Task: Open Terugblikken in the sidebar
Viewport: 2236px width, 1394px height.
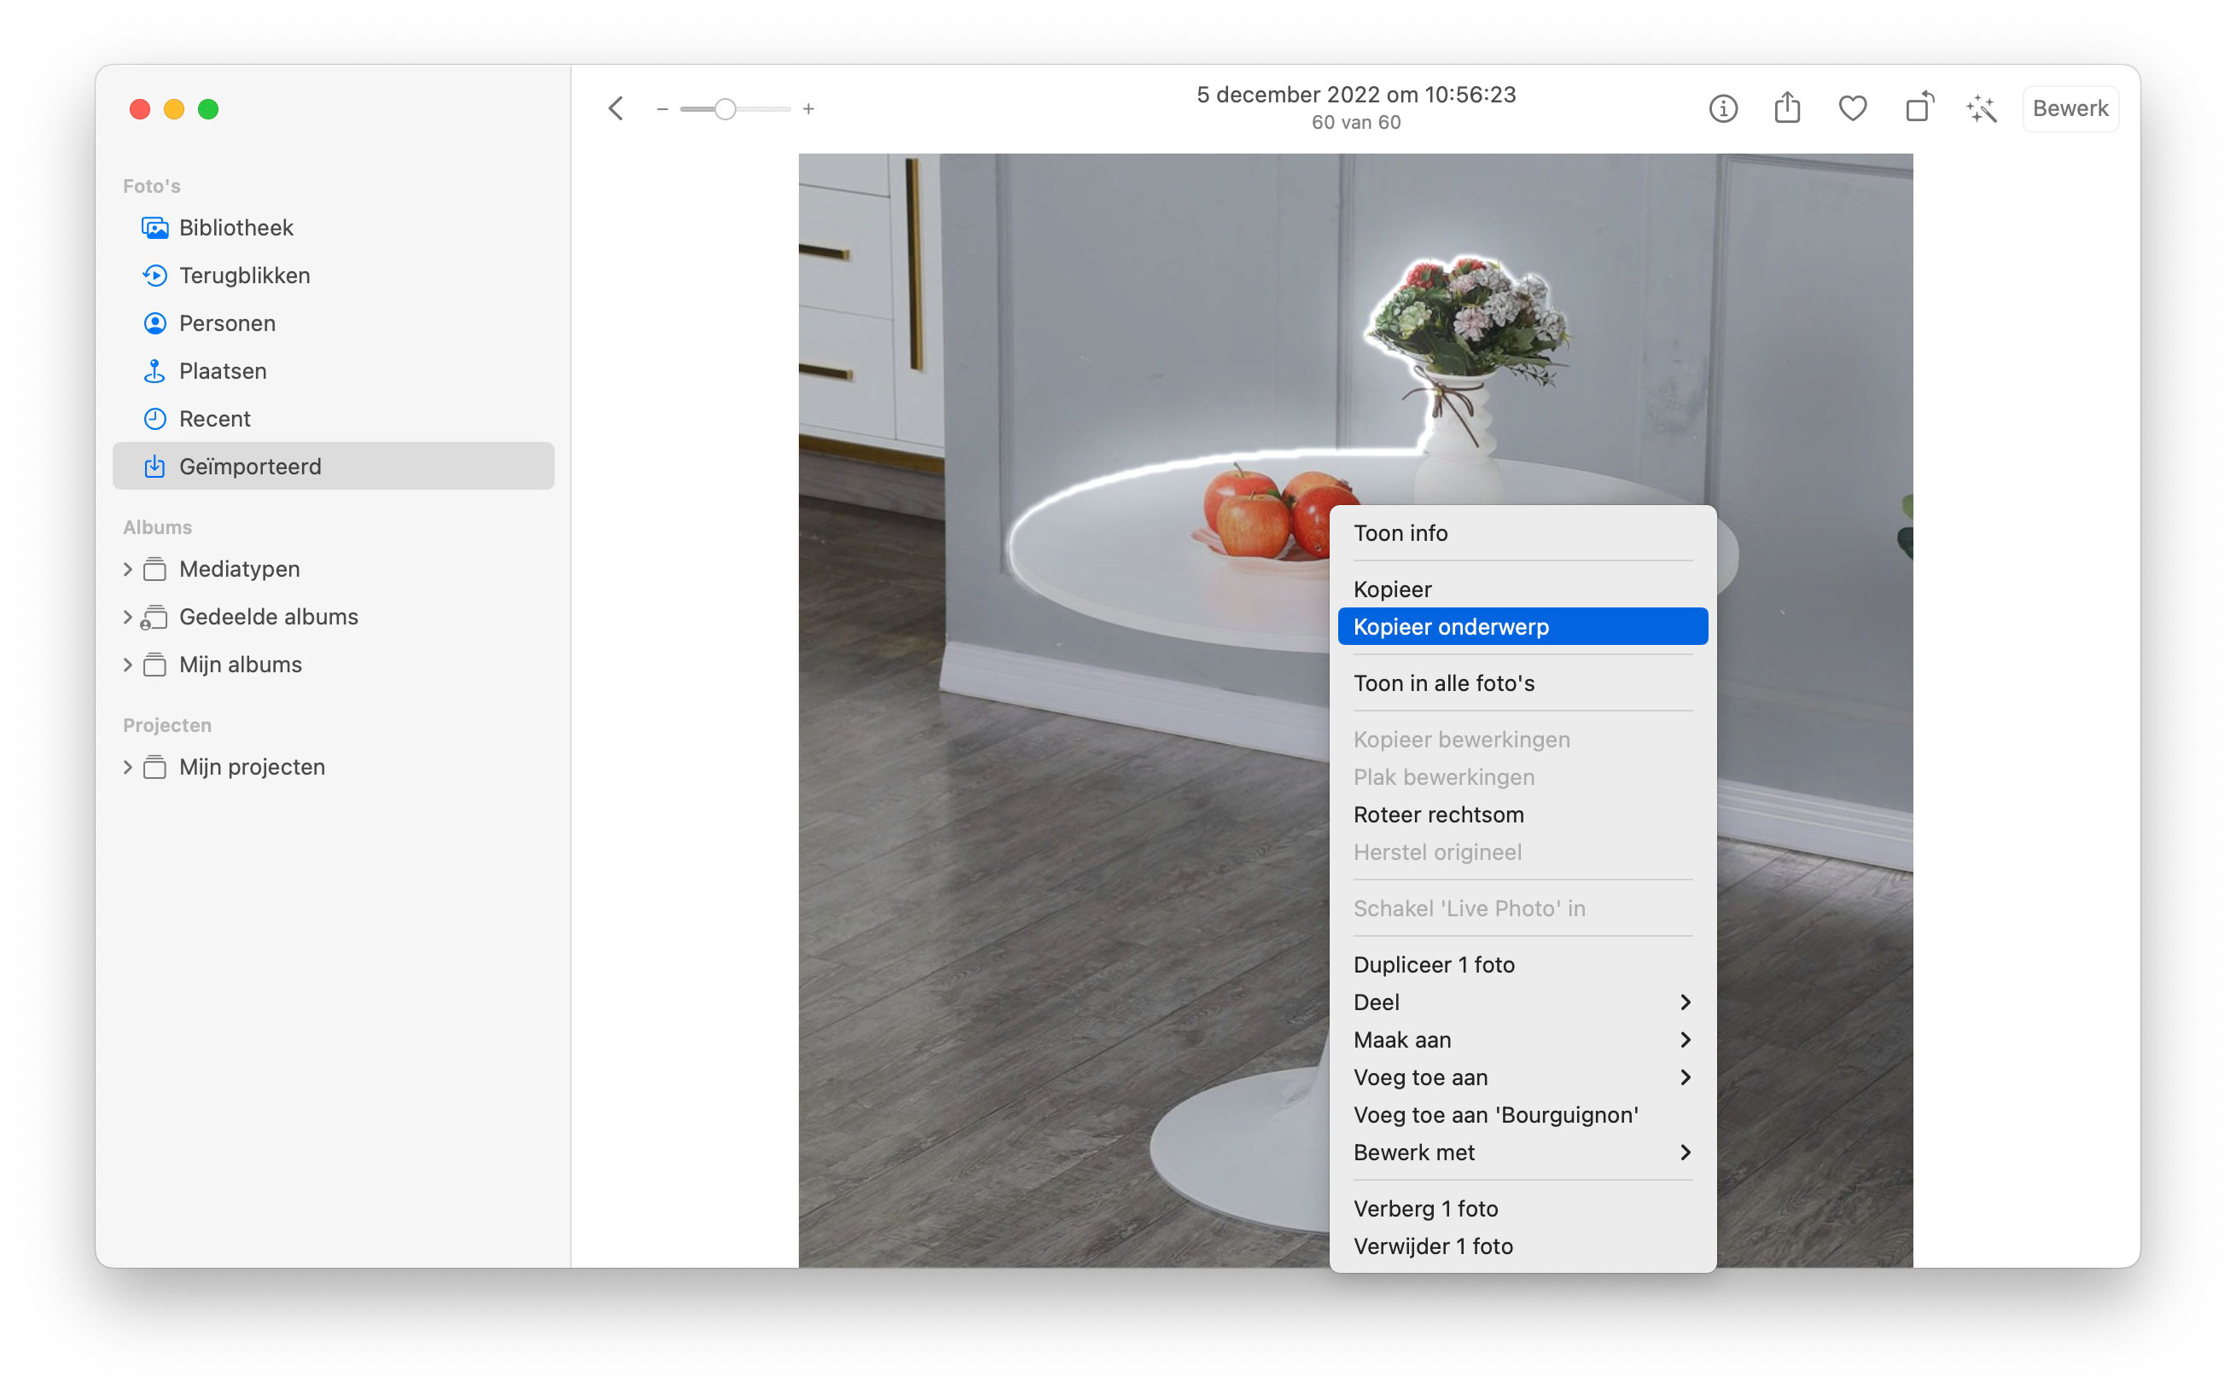Action: tap(333, 276)
